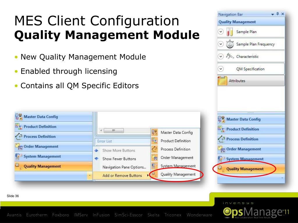Screen dimensions: 298x223
Task: Click Order Management icon in submenu
Action: [x=154, y=157]
